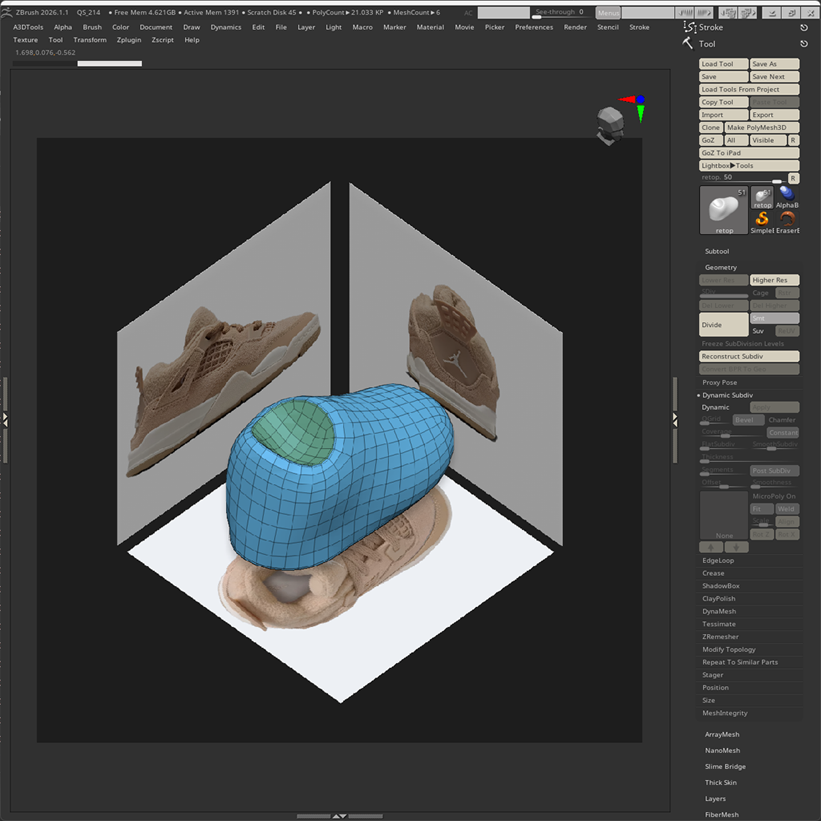Open the Zplugin menu
This screenshot has width=821, height=821.
pyautogui.click(x=128, y=39)
